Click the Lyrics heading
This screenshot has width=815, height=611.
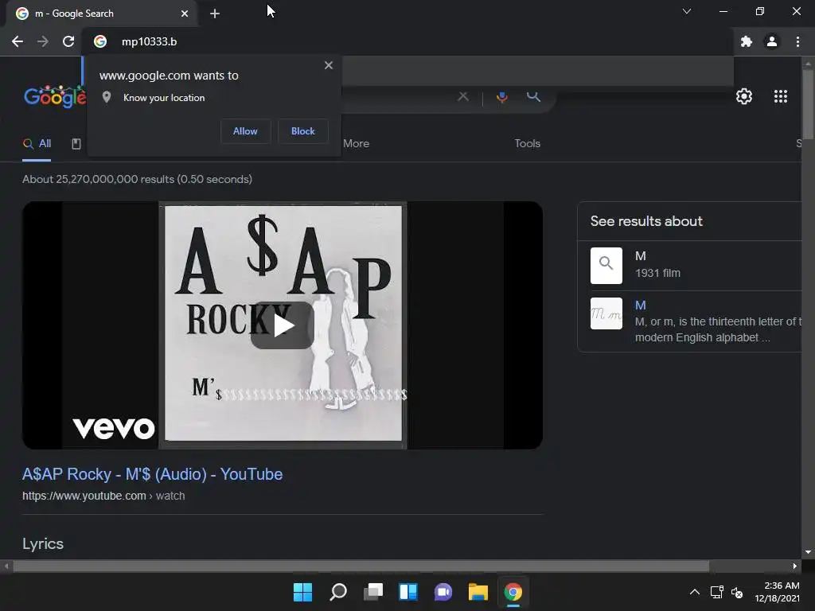tap(43, 543)
